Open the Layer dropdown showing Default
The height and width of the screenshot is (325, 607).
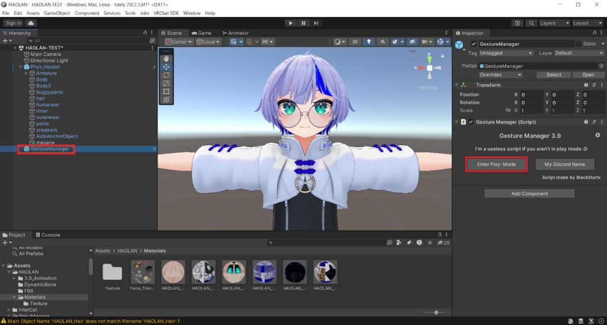[579, 53]
